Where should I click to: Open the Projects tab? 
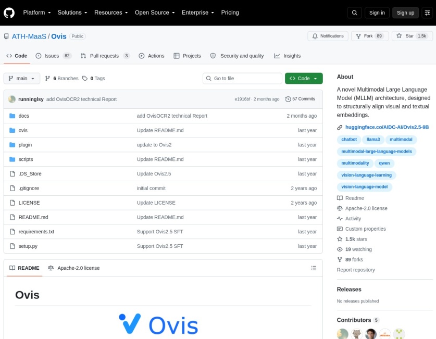[x=187, y=56]
